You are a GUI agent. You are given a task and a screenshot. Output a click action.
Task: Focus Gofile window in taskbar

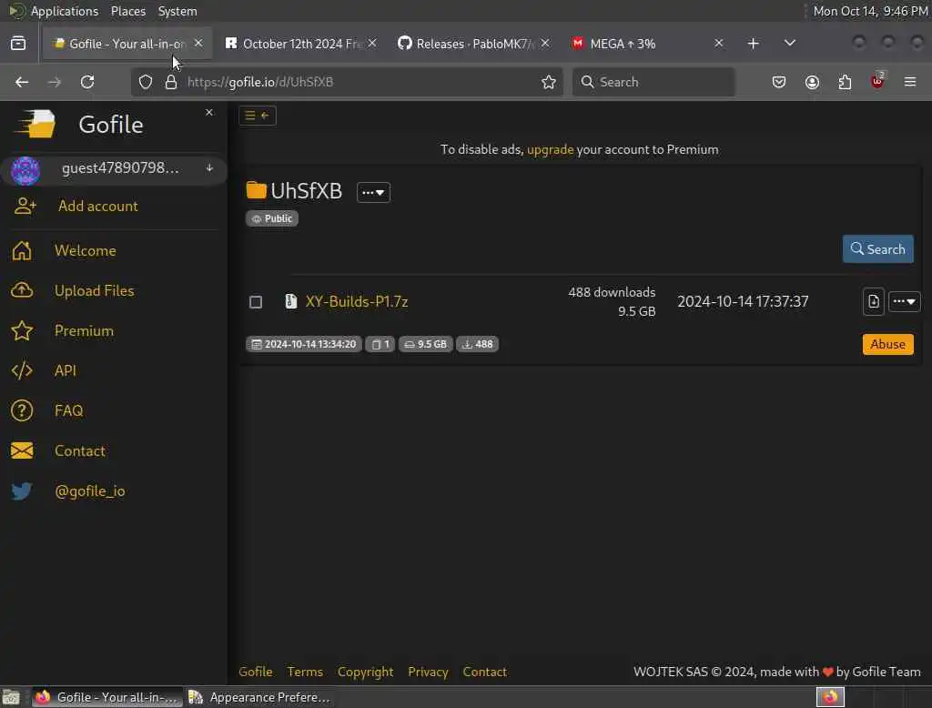pos(107,697)
